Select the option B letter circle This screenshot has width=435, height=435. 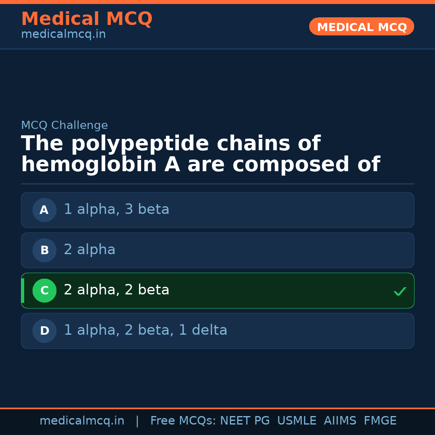(x=44, y=250)
